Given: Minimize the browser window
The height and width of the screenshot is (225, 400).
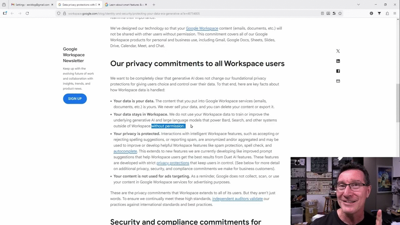Looking at the screenshot, I should pos(376,5).
